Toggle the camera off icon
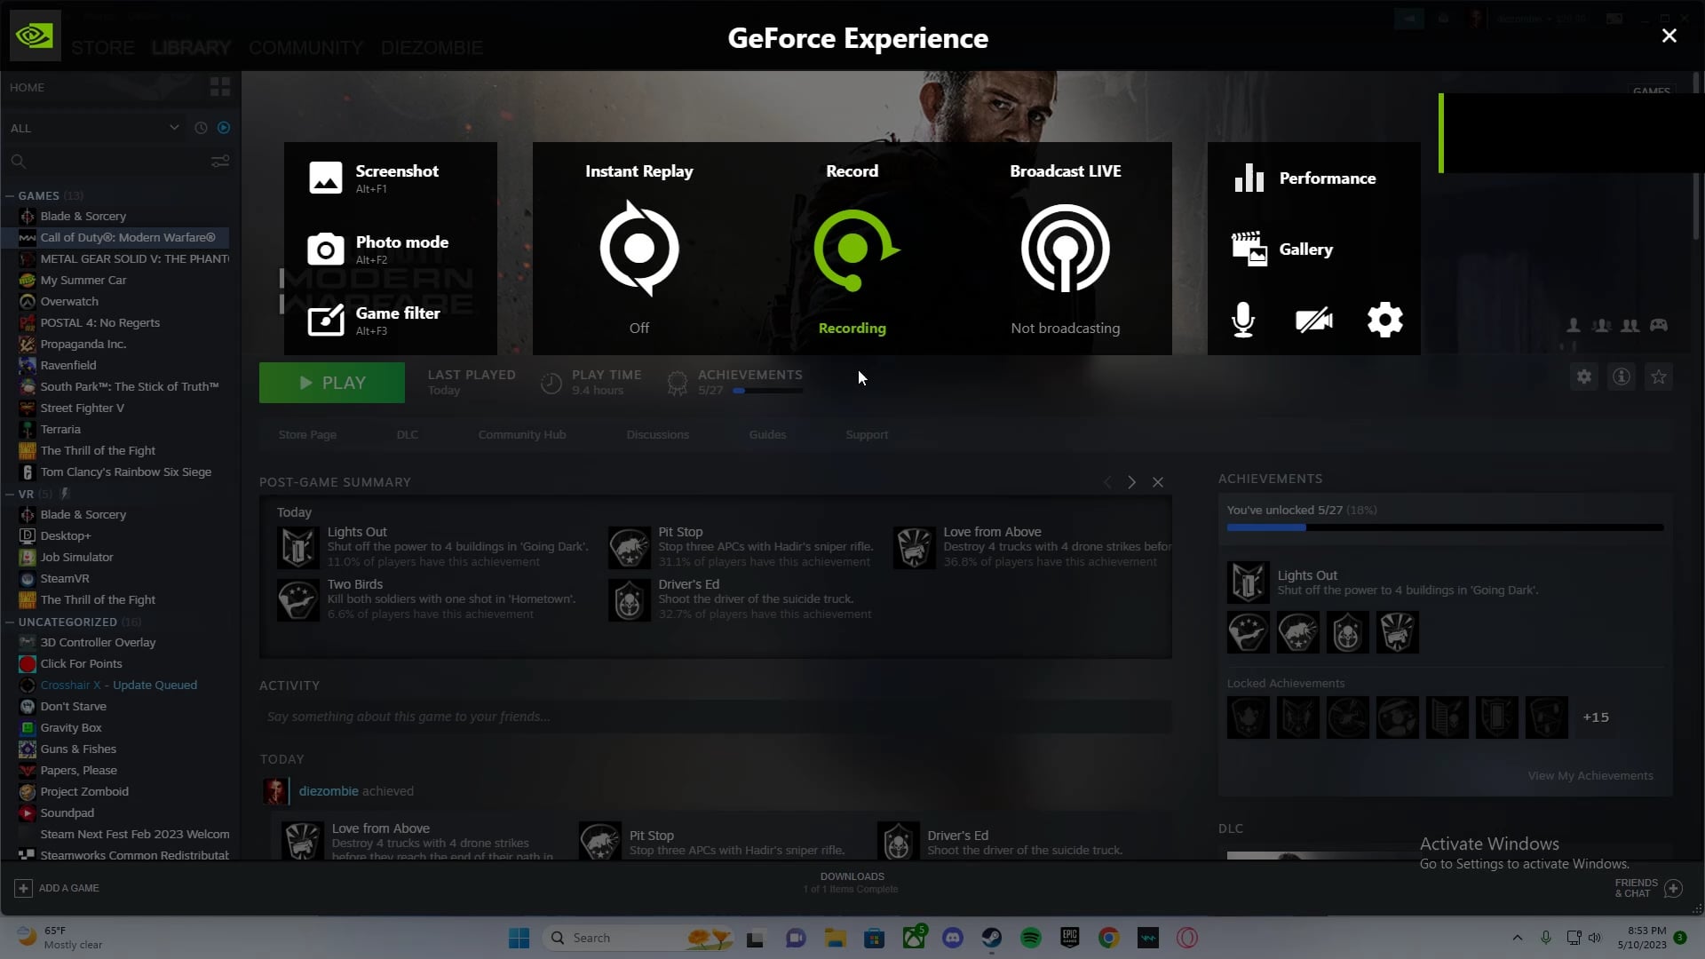The image size is (1705, 959). (x=1314, y=320)
